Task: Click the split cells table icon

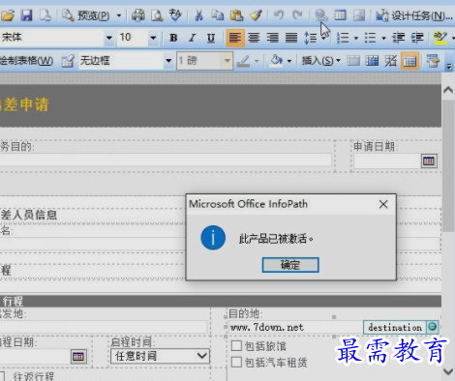Action: point(372,60)
